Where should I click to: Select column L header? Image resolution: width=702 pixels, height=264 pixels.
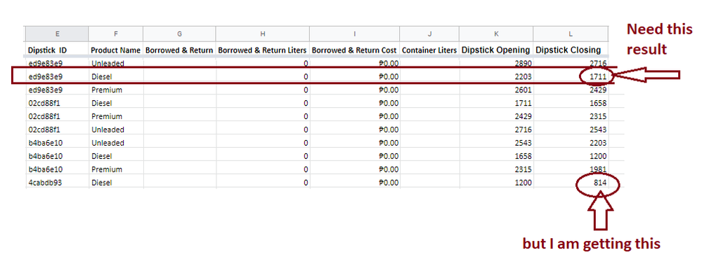571,34
